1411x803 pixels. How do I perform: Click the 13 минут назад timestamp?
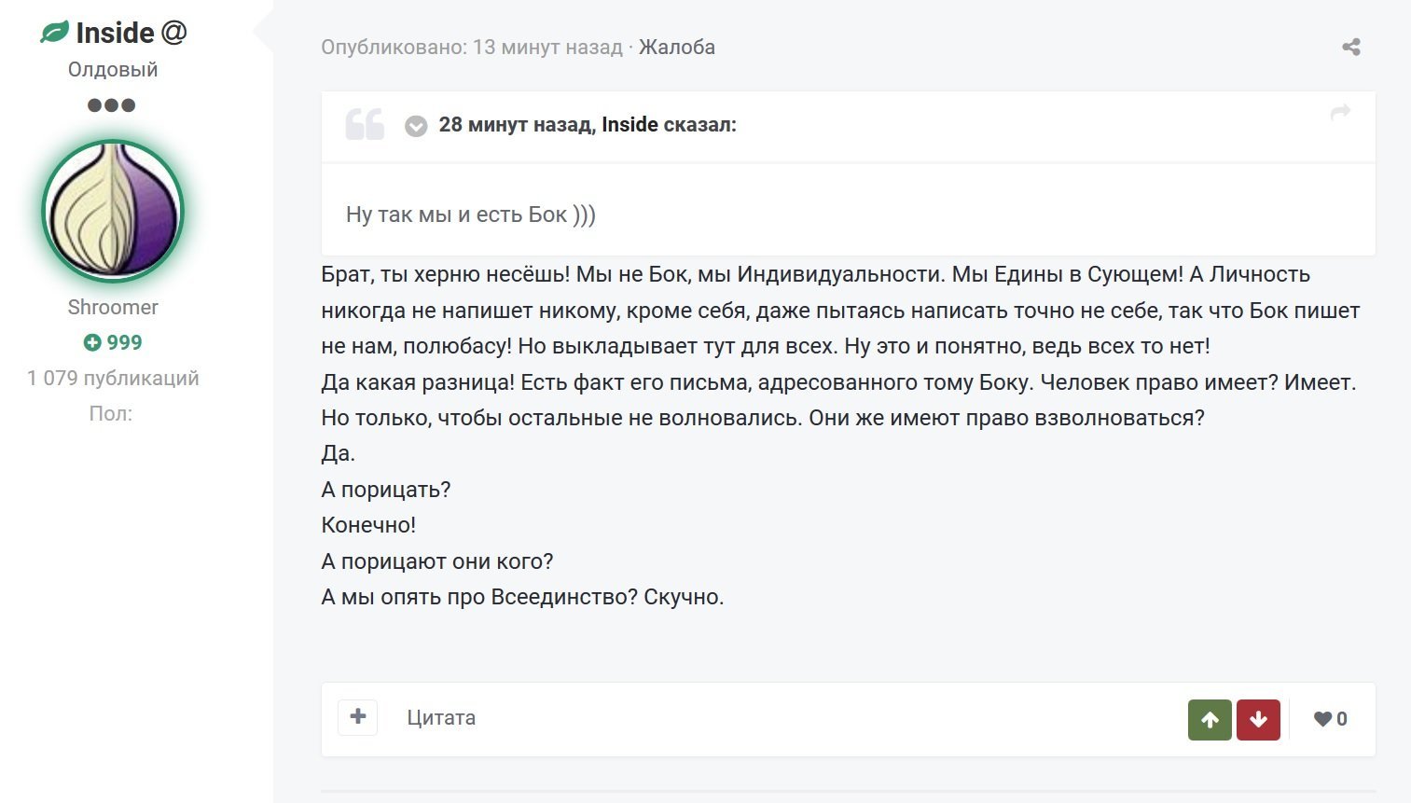coord(547,47)
